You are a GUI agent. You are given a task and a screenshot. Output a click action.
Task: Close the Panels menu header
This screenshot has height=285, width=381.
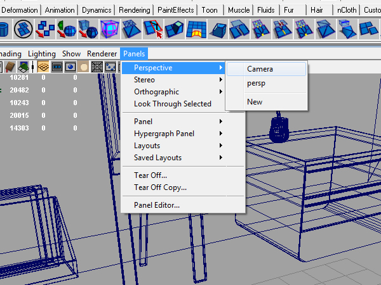pos(134,54)
